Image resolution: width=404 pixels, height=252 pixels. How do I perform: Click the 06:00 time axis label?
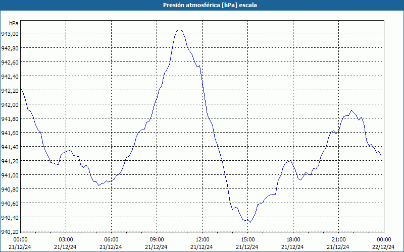111,240
